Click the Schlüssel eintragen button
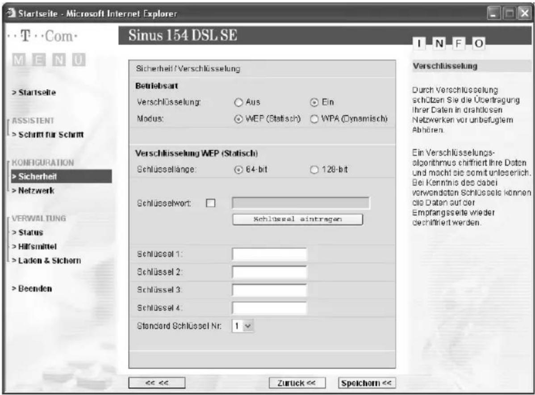Screen dimensions: 535x395 297,219
